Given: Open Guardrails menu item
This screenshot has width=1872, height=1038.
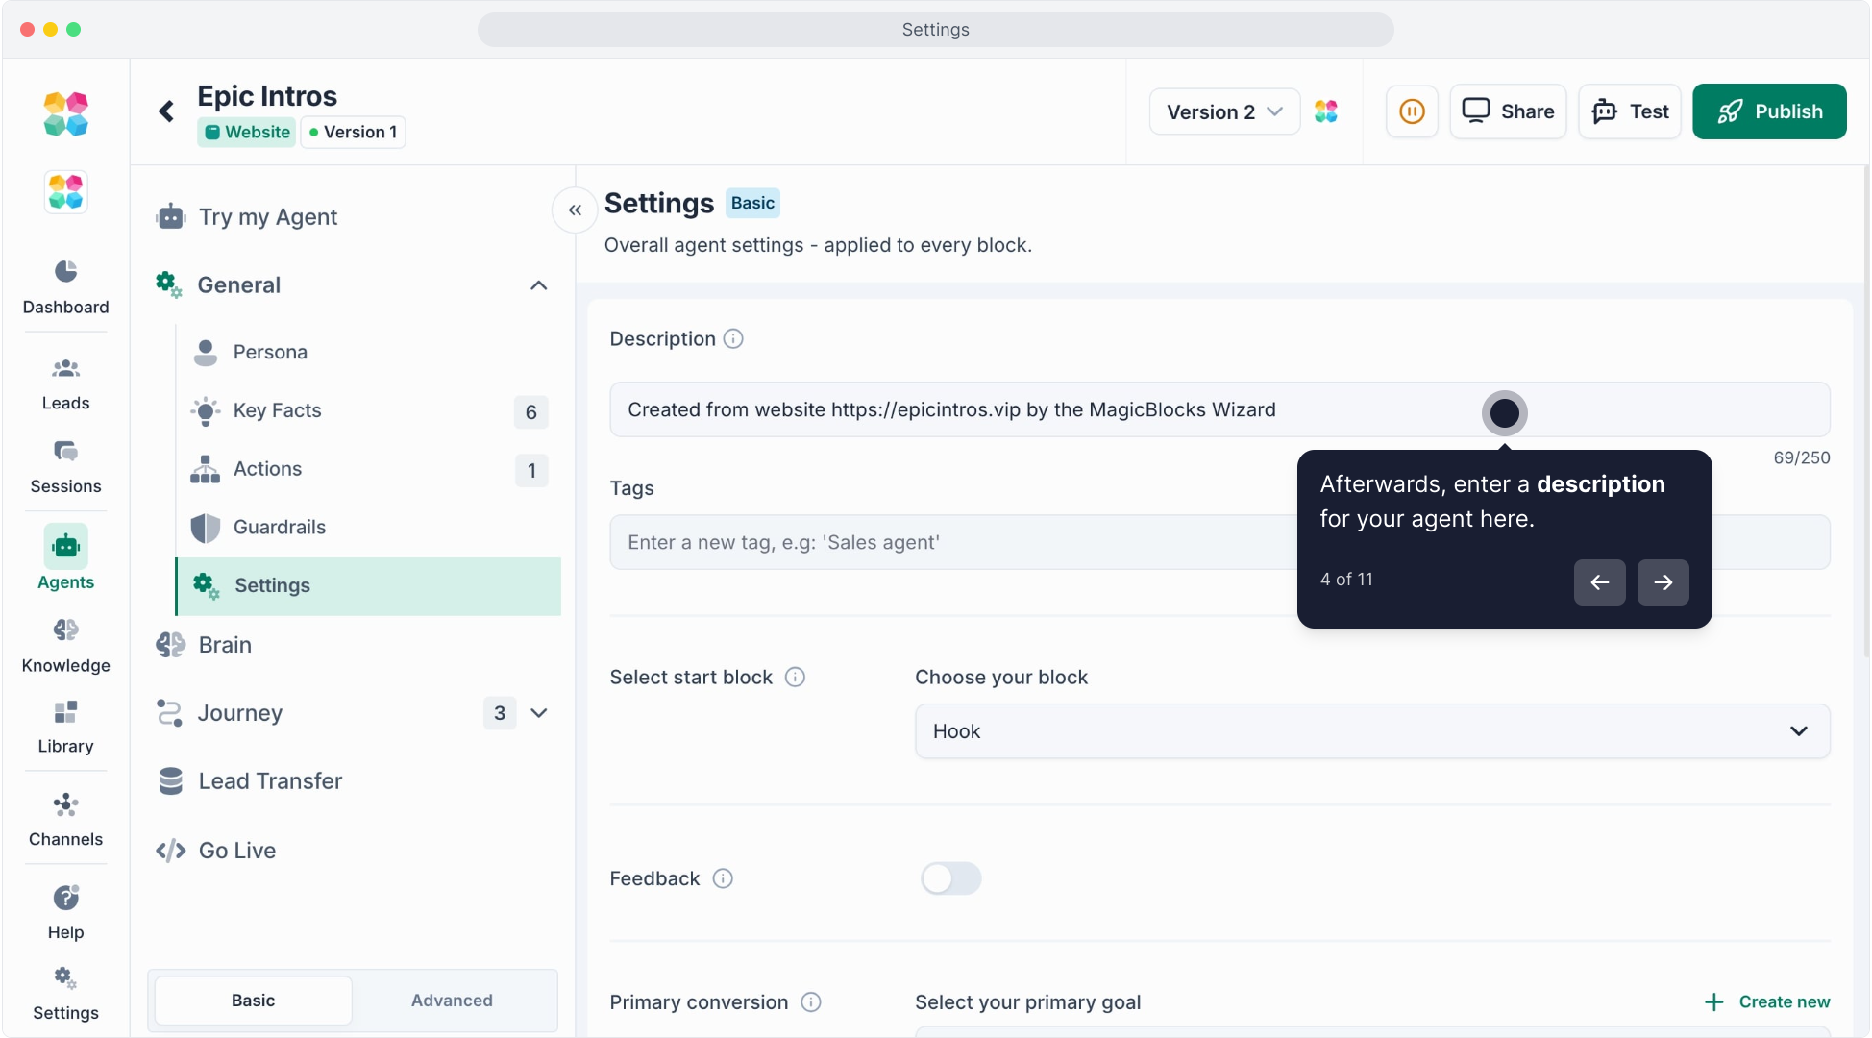Looking at the screenshot, I should point(280,527).
